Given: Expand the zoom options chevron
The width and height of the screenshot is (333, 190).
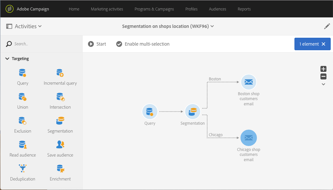Looking at the screenshot, I should [x=323, y=84].
